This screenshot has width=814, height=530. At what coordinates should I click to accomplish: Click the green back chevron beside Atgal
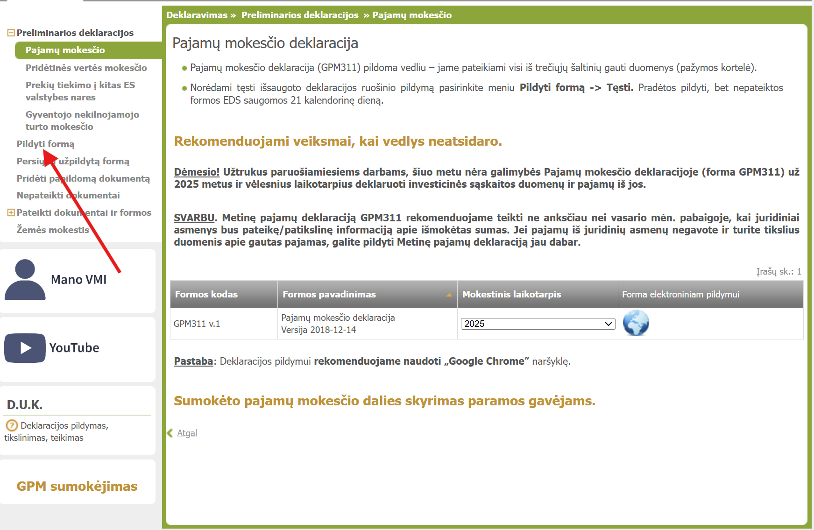click(170, 433)
